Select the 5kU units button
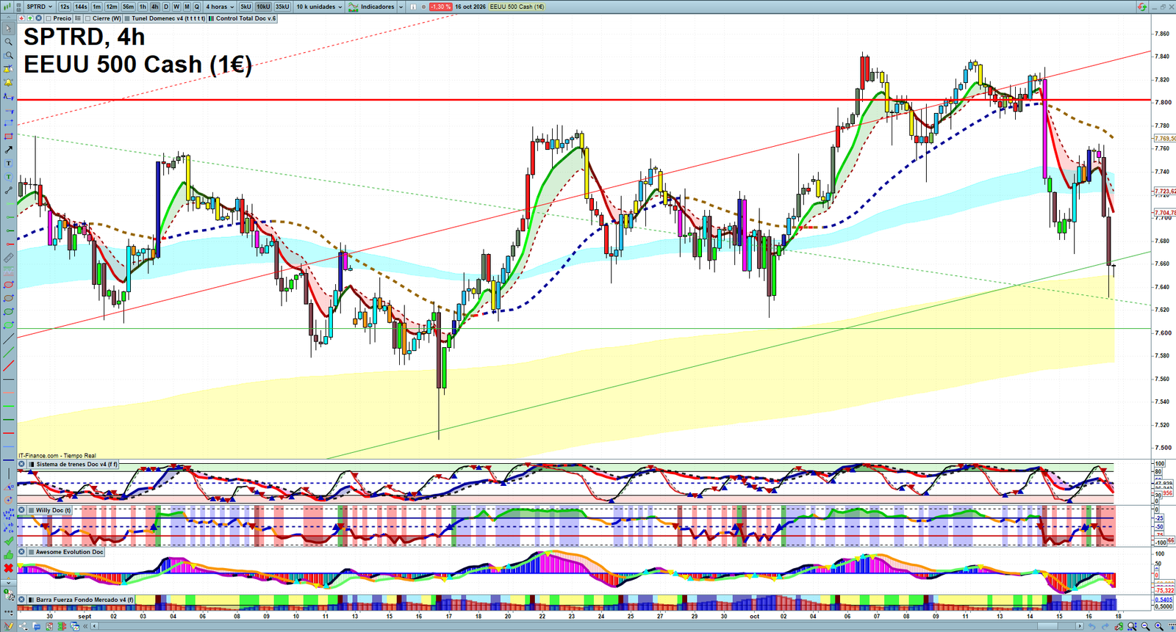 pyautogui.click(x=245, y=7)
